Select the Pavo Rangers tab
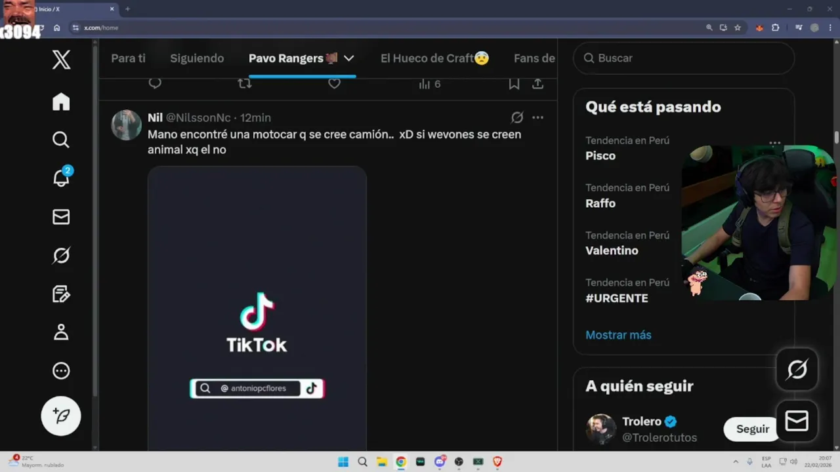Viewport: 840px width, 472px height. coord(293,58)
